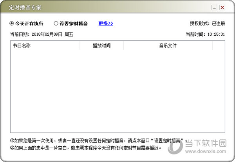Select the 今天正在执行 radio button

pyautogui.click(x=12, y=24)
